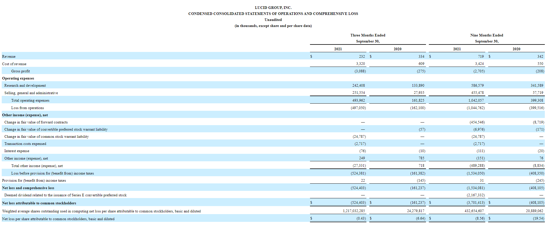Select the "Transaction costs expensed" row label
546x225 pixels.
25,144
